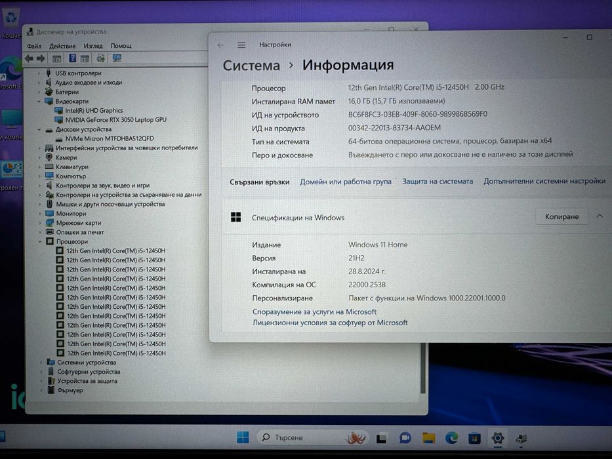Open the Помощ menu in Device Manager

point(121,46)
